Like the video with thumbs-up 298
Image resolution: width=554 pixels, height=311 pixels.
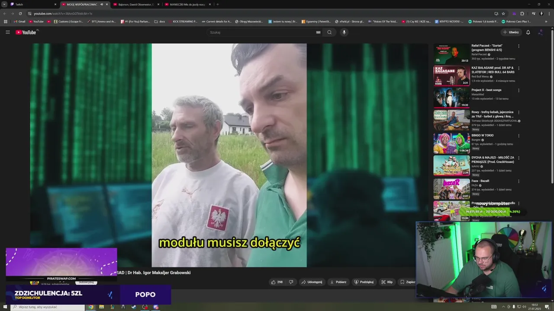[277, 282]
